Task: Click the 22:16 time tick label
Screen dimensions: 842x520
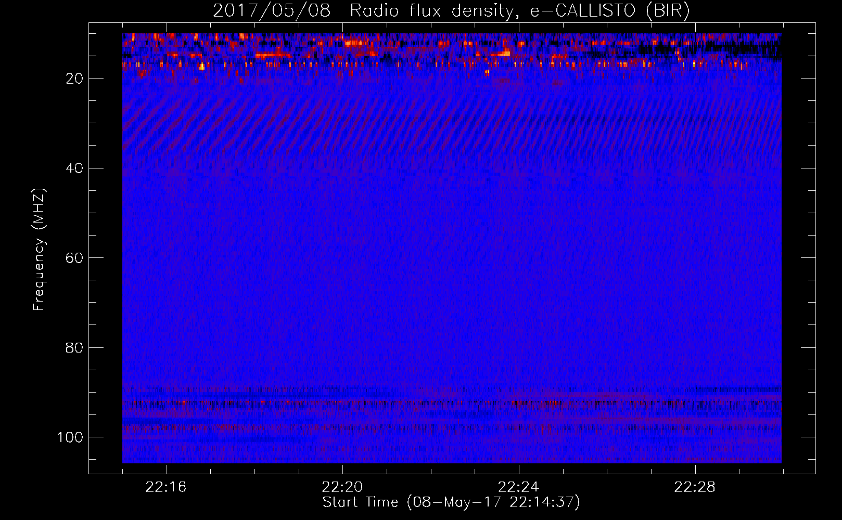Action: [166, 487]
